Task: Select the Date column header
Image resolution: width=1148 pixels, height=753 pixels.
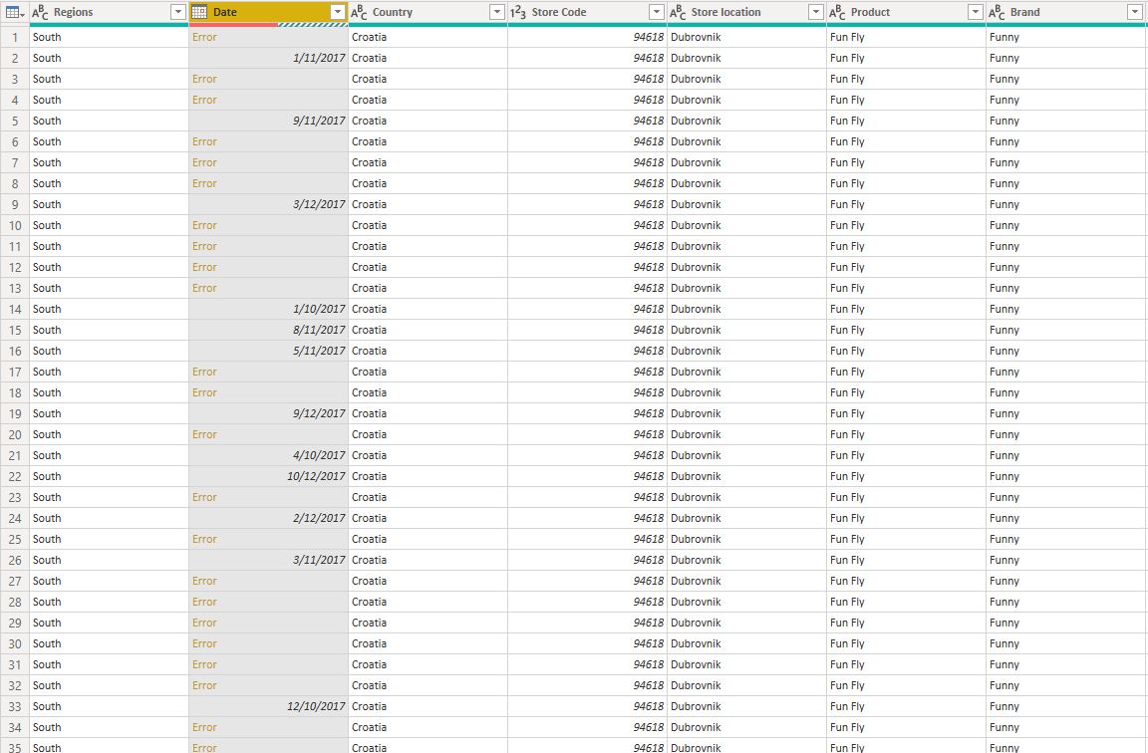Action: [269, 12]
